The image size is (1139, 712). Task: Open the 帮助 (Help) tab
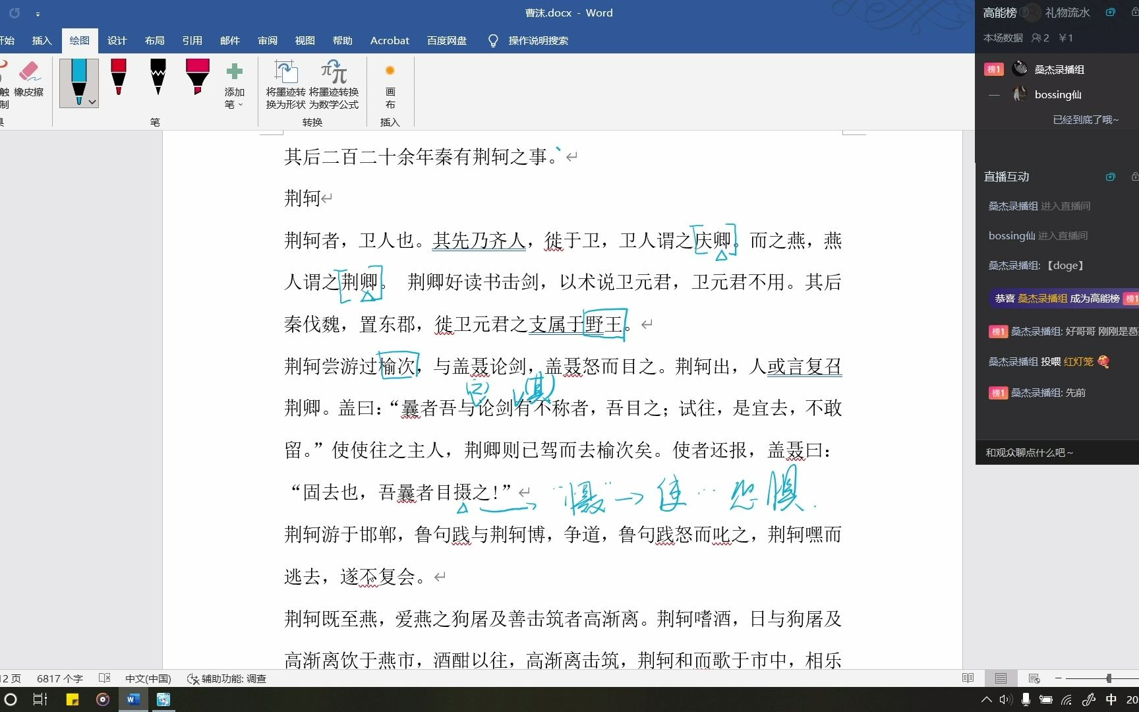click(x=343, y=41)
